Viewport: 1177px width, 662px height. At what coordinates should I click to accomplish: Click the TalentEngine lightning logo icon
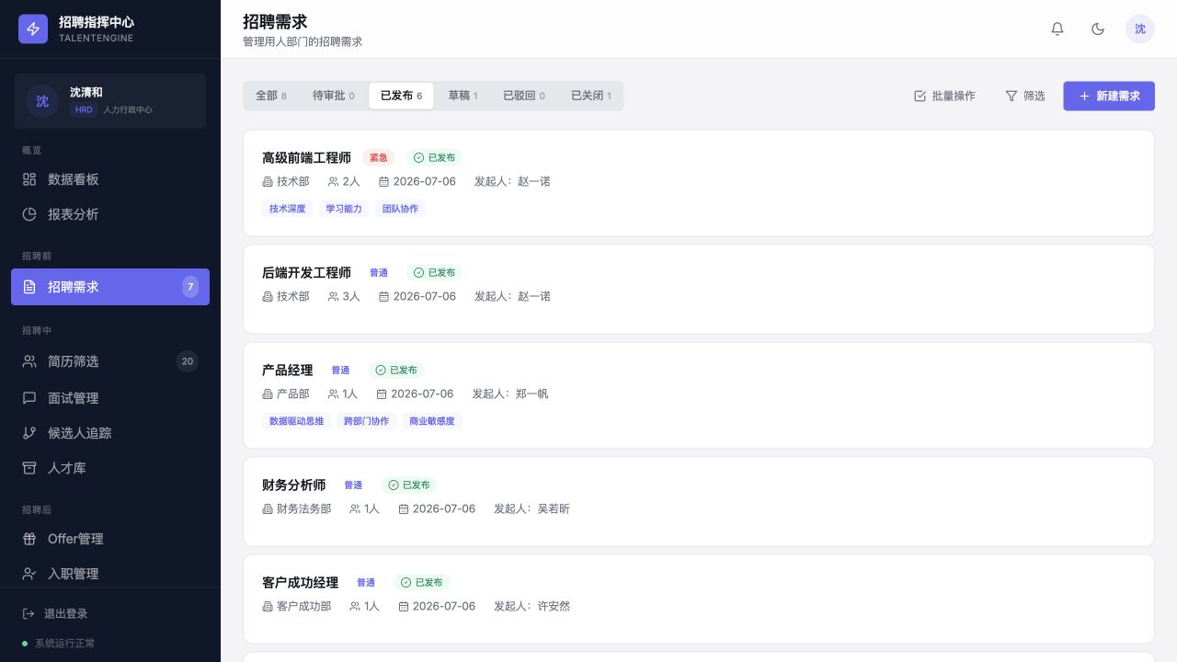[x=33, y=29]
